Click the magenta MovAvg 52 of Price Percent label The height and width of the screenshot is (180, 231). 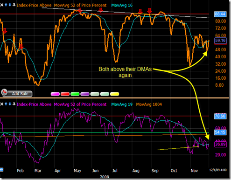(x=80, y=104)
